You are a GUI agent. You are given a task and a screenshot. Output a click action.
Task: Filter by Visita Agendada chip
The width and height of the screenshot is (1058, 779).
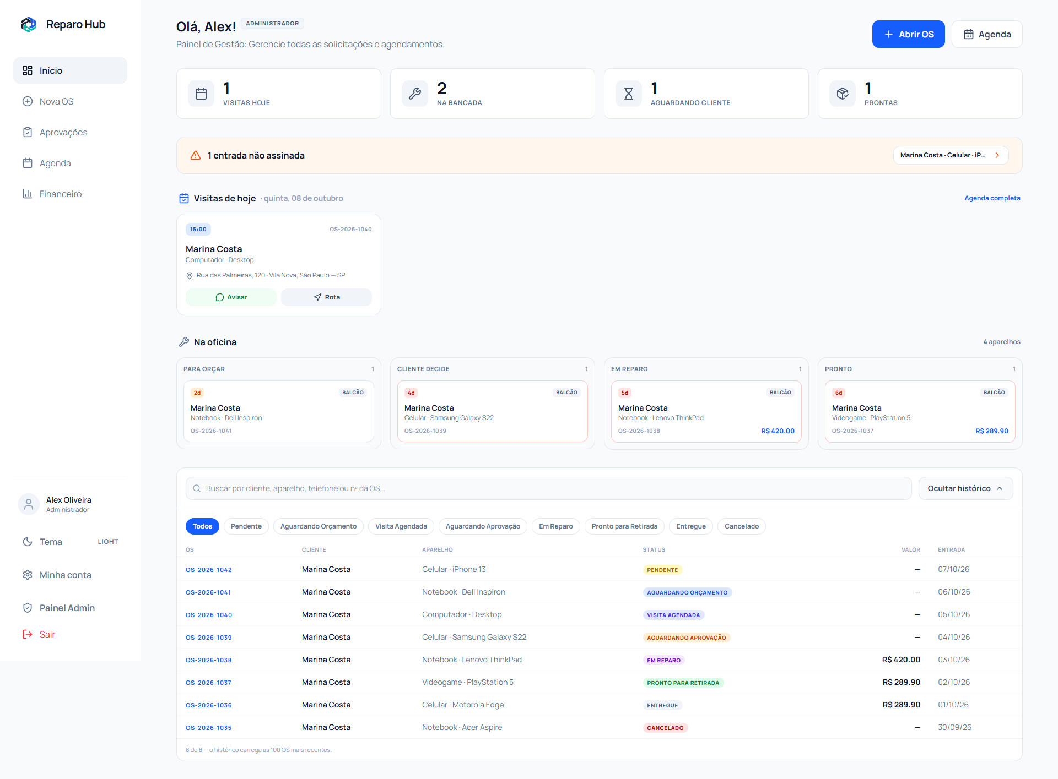tap(401, 526)
